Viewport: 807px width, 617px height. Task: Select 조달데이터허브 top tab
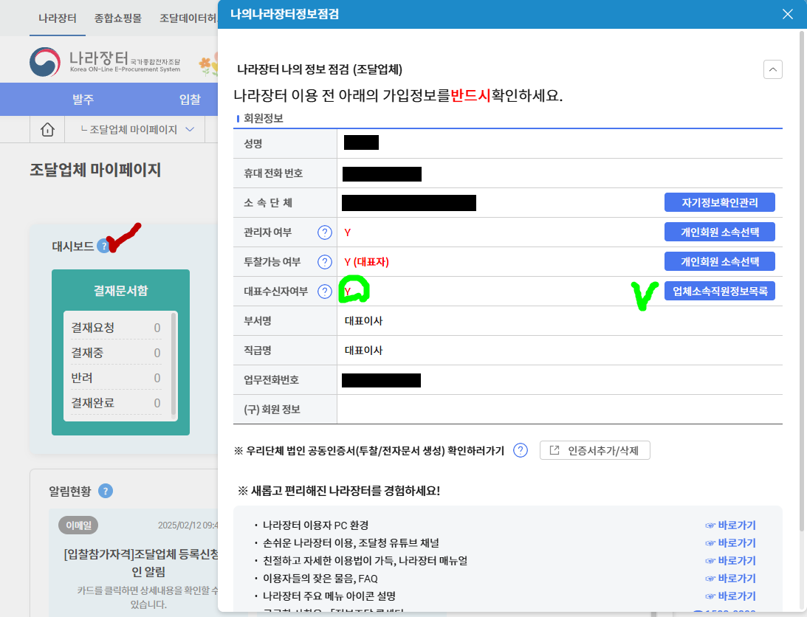click(188, 18)
